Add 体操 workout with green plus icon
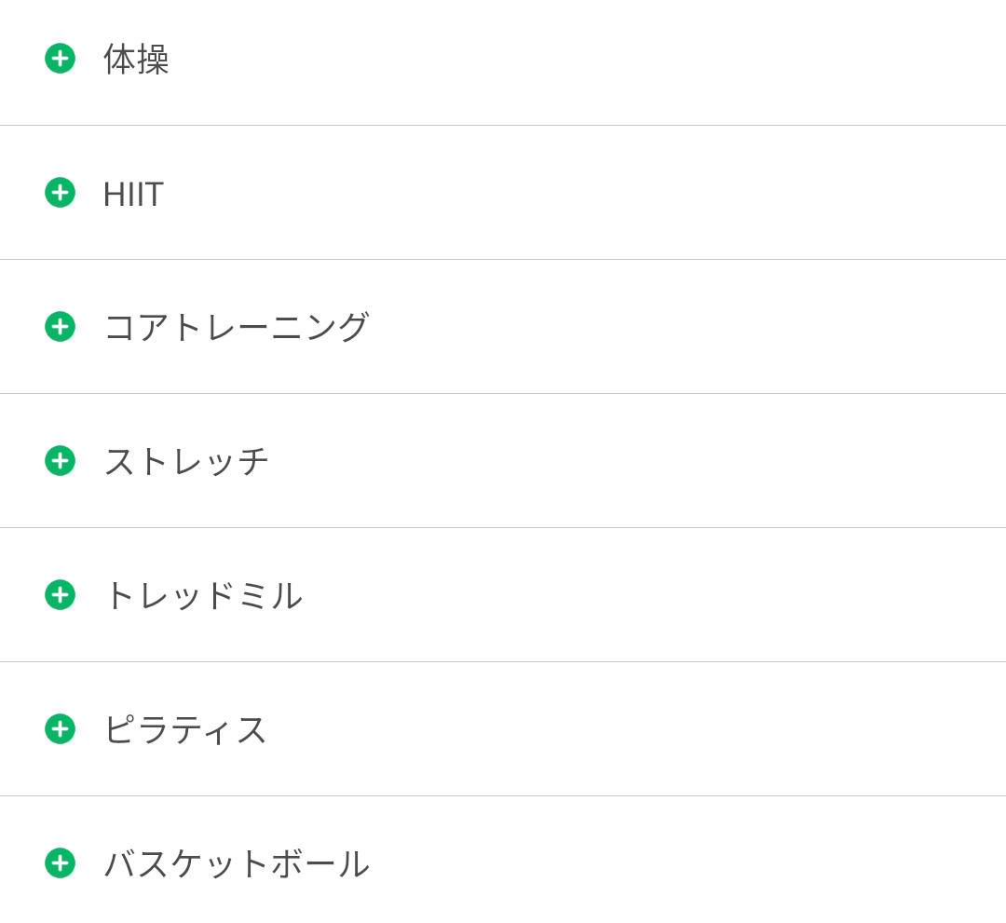1006x923 pixels. pyautogui.click(x=60, y=59)
